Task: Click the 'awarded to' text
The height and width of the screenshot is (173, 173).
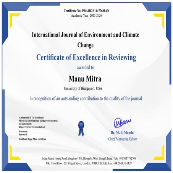Action: [x=86, y=67]
